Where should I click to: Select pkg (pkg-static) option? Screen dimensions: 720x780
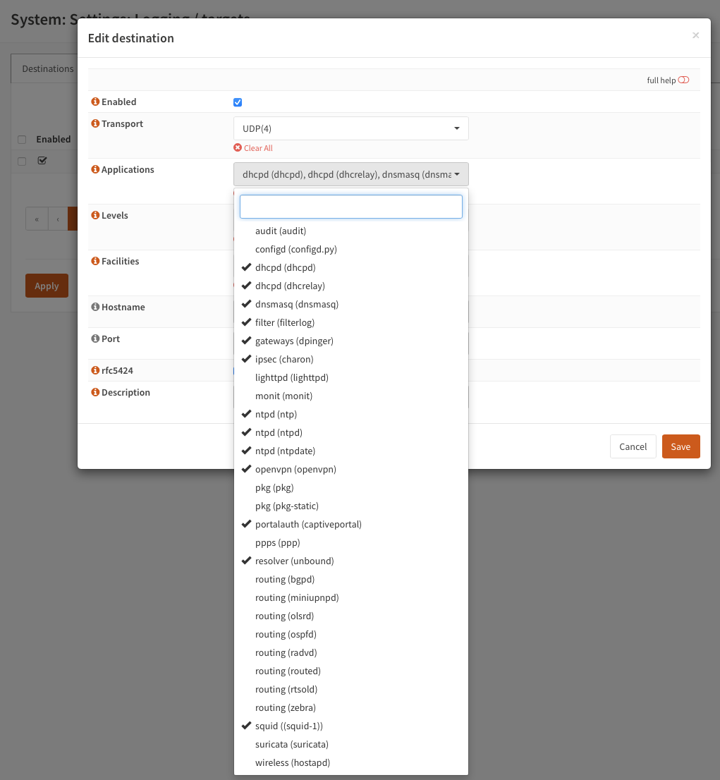tap(350, 506)
